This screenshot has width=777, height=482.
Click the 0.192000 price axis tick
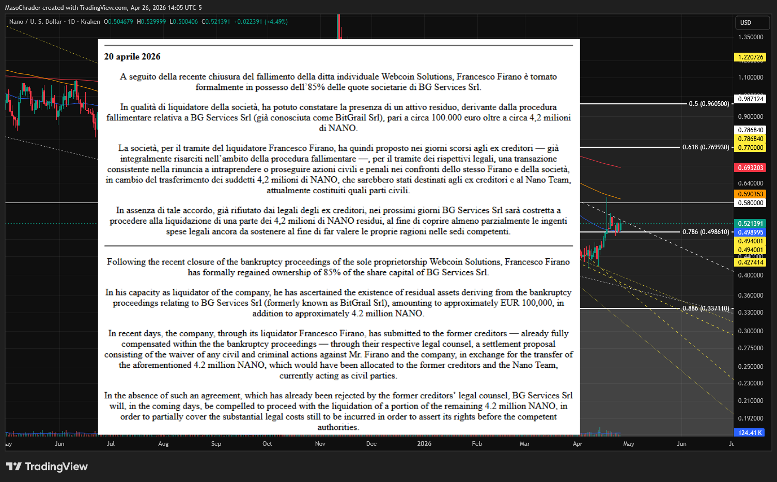[x=751, y=418]
